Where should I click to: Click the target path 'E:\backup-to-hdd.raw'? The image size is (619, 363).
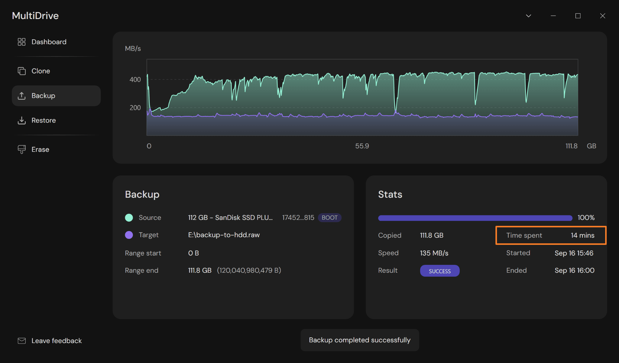pos(224,235)
